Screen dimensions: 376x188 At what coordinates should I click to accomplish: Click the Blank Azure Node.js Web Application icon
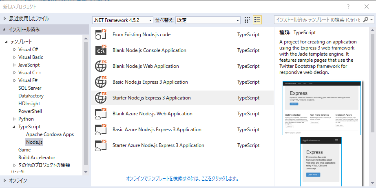(100, 114)
